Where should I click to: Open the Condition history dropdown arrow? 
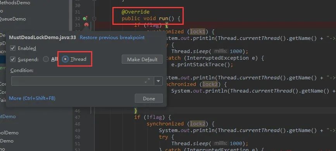[159, 81]
